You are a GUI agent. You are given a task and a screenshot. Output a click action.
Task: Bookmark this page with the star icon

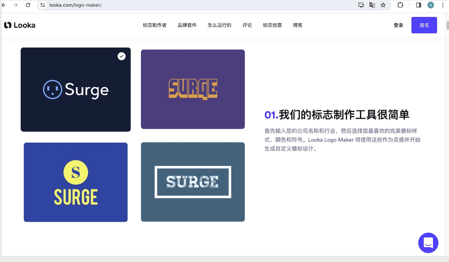coord(383,5)
